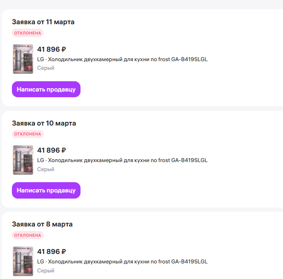Click the "Заявка от 10 марта" heading
This screenshot has height=279, width=283.
click(x=44, y=123)
